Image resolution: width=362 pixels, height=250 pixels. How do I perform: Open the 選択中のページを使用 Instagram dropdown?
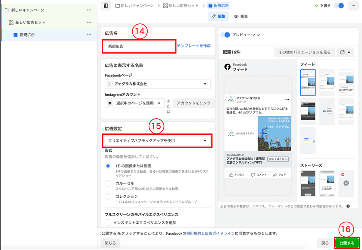(x=135, y=103)
